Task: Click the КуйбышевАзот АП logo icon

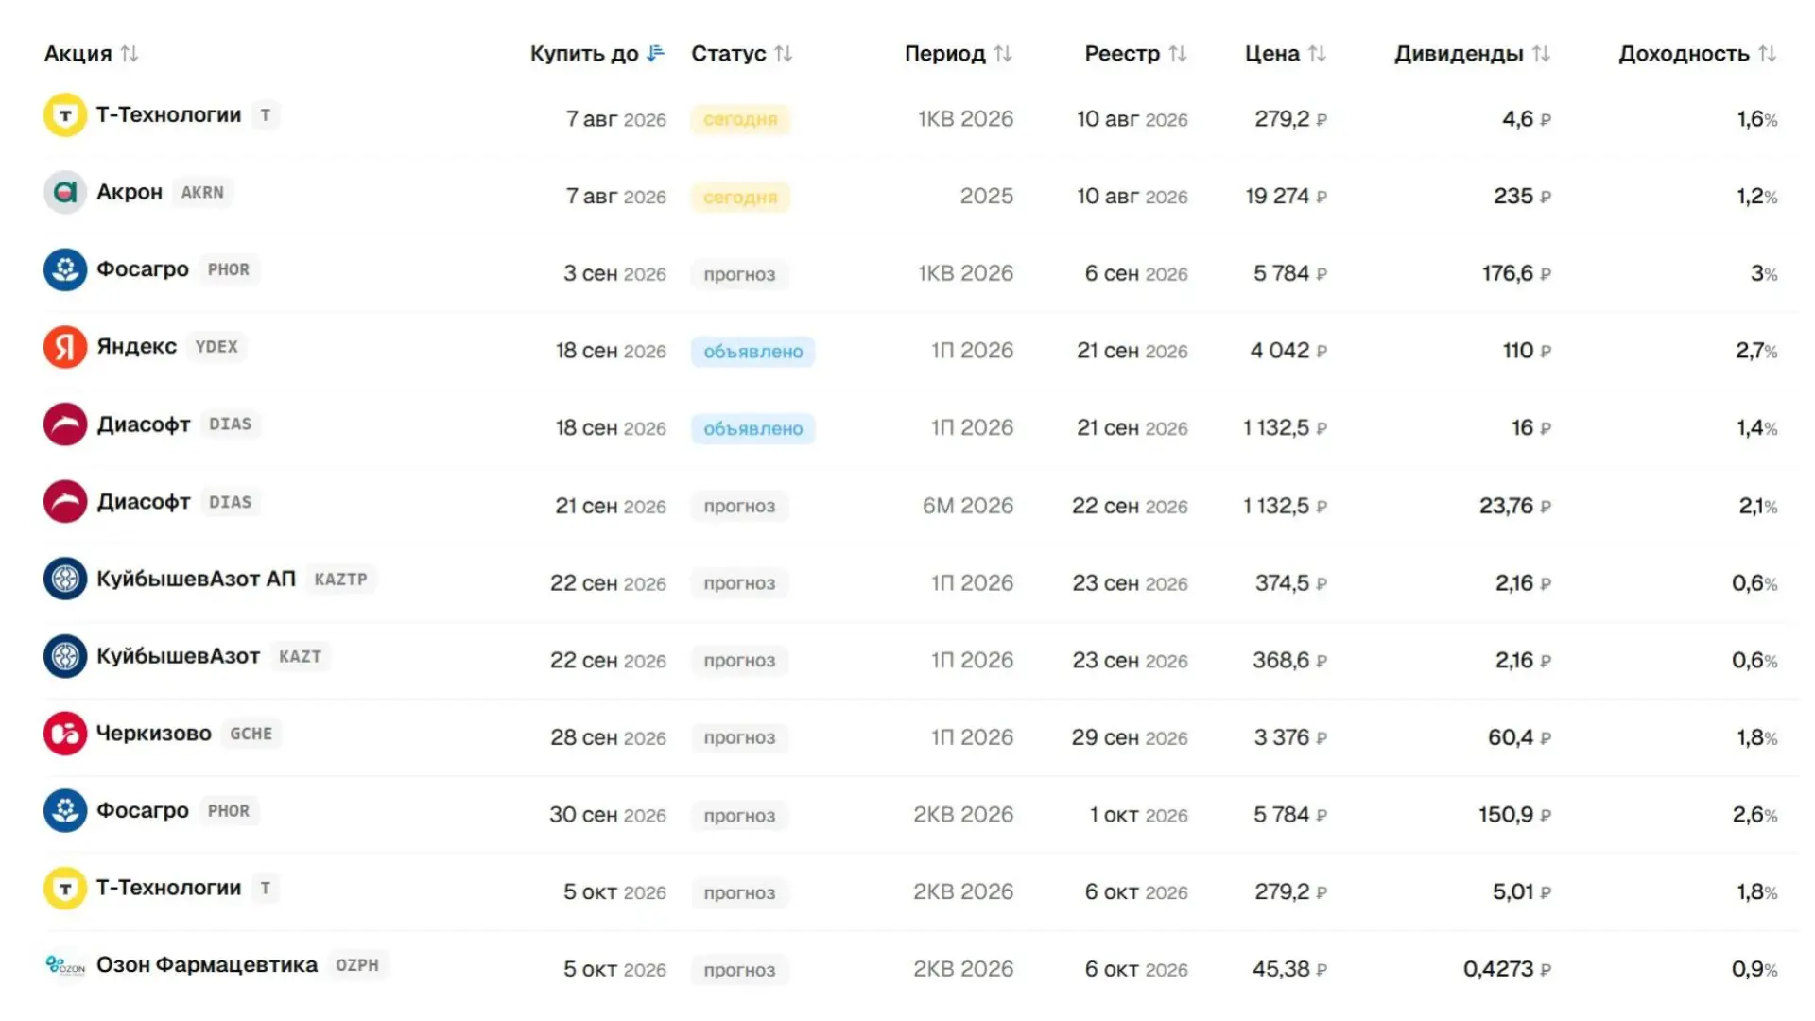Action: point(65,579)
